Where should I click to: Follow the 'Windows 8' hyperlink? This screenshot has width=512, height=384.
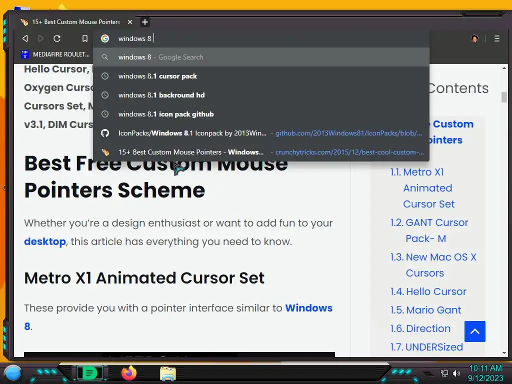point(308,308)
